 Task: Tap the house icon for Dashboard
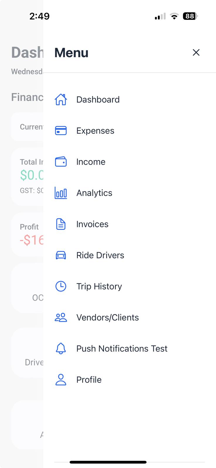pyautogui.click(x=61, y=99)
